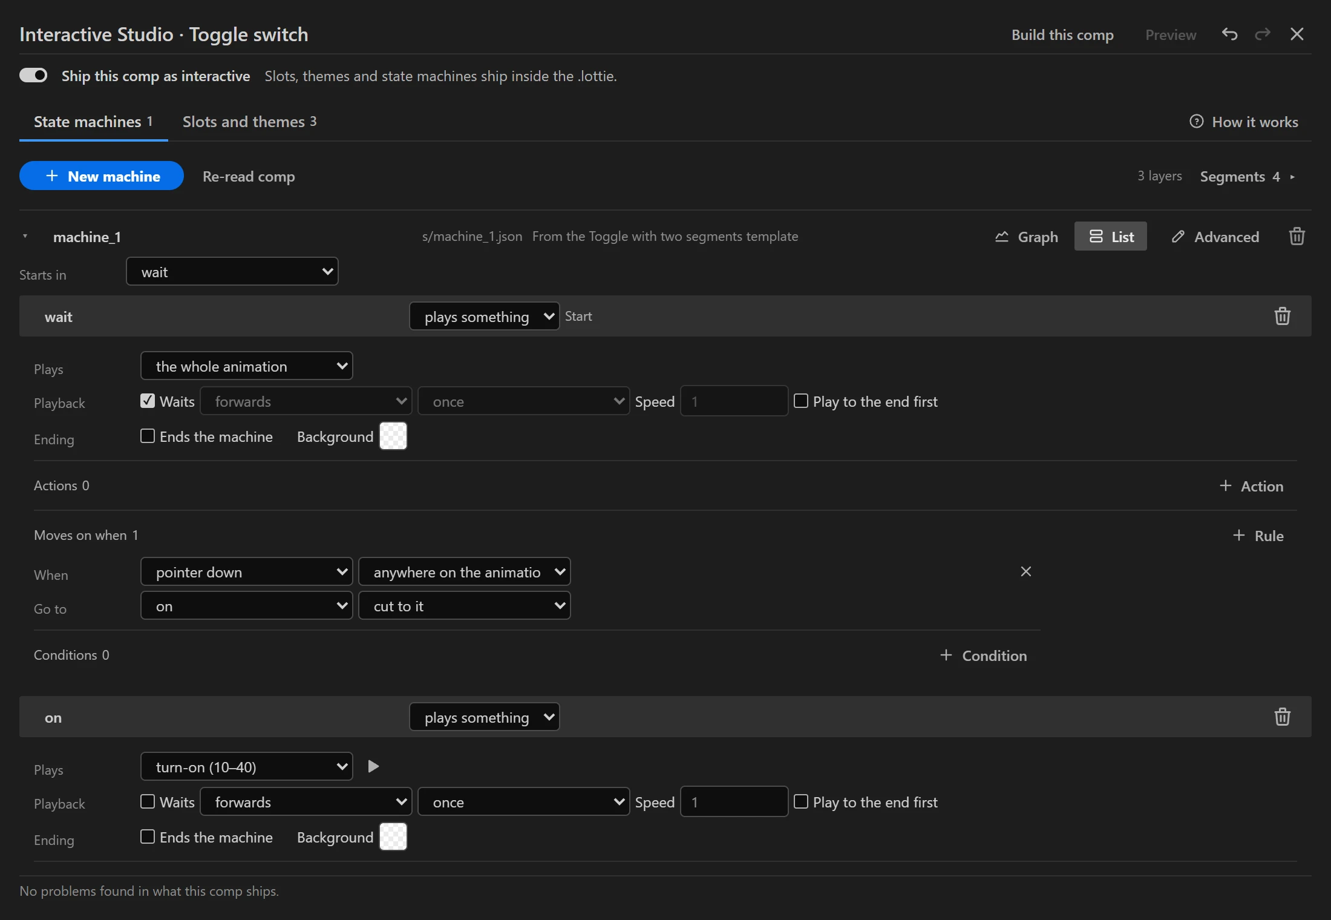Close the Interactive Studio panel

(1297, 34)
